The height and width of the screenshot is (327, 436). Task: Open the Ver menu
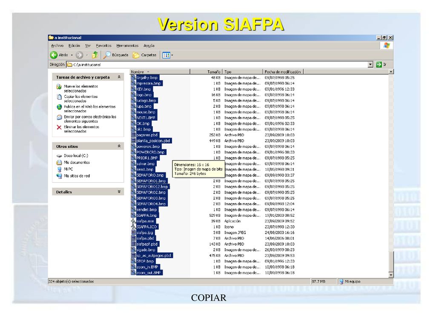[88, 46]
